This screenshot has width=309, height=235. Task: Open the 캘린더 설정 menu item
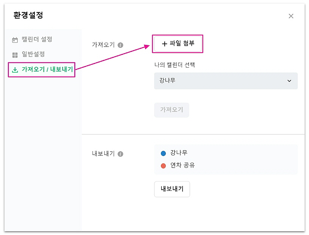click(37, 39)
